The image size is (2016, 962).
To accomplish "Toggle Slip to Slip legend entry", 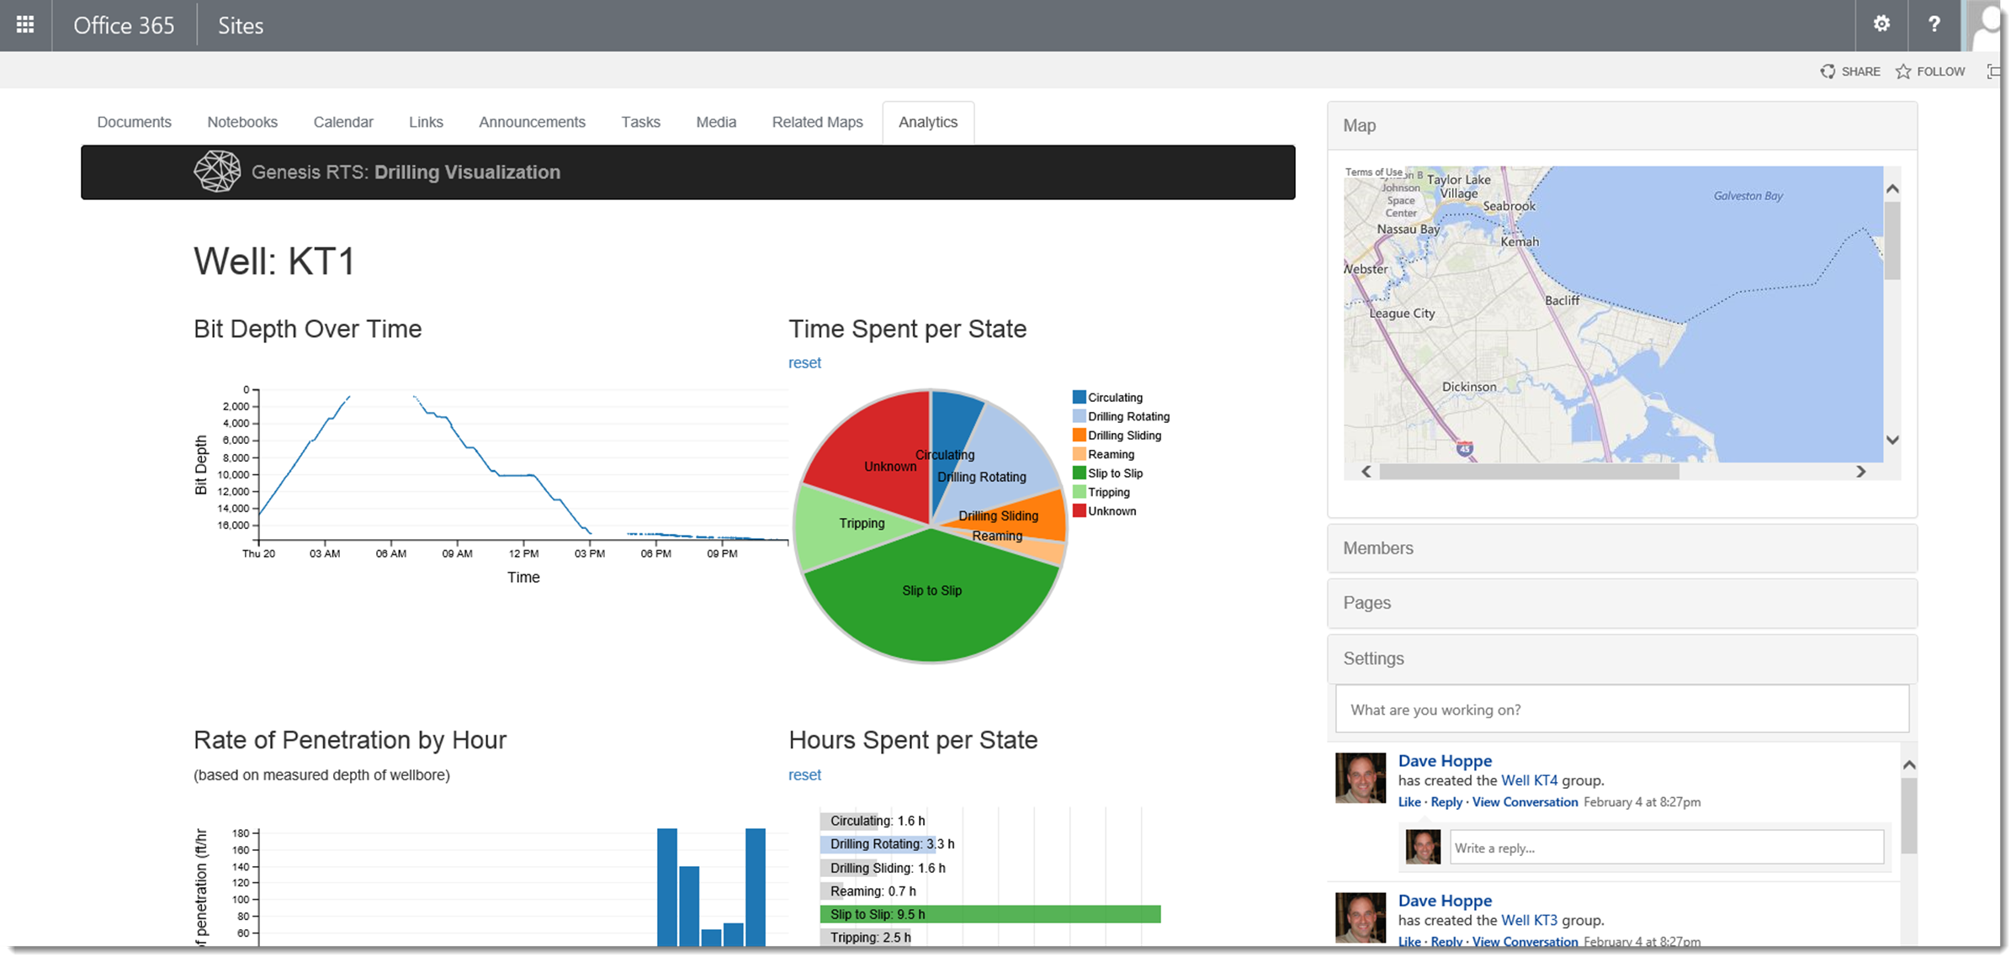I will click(1107, 473).
